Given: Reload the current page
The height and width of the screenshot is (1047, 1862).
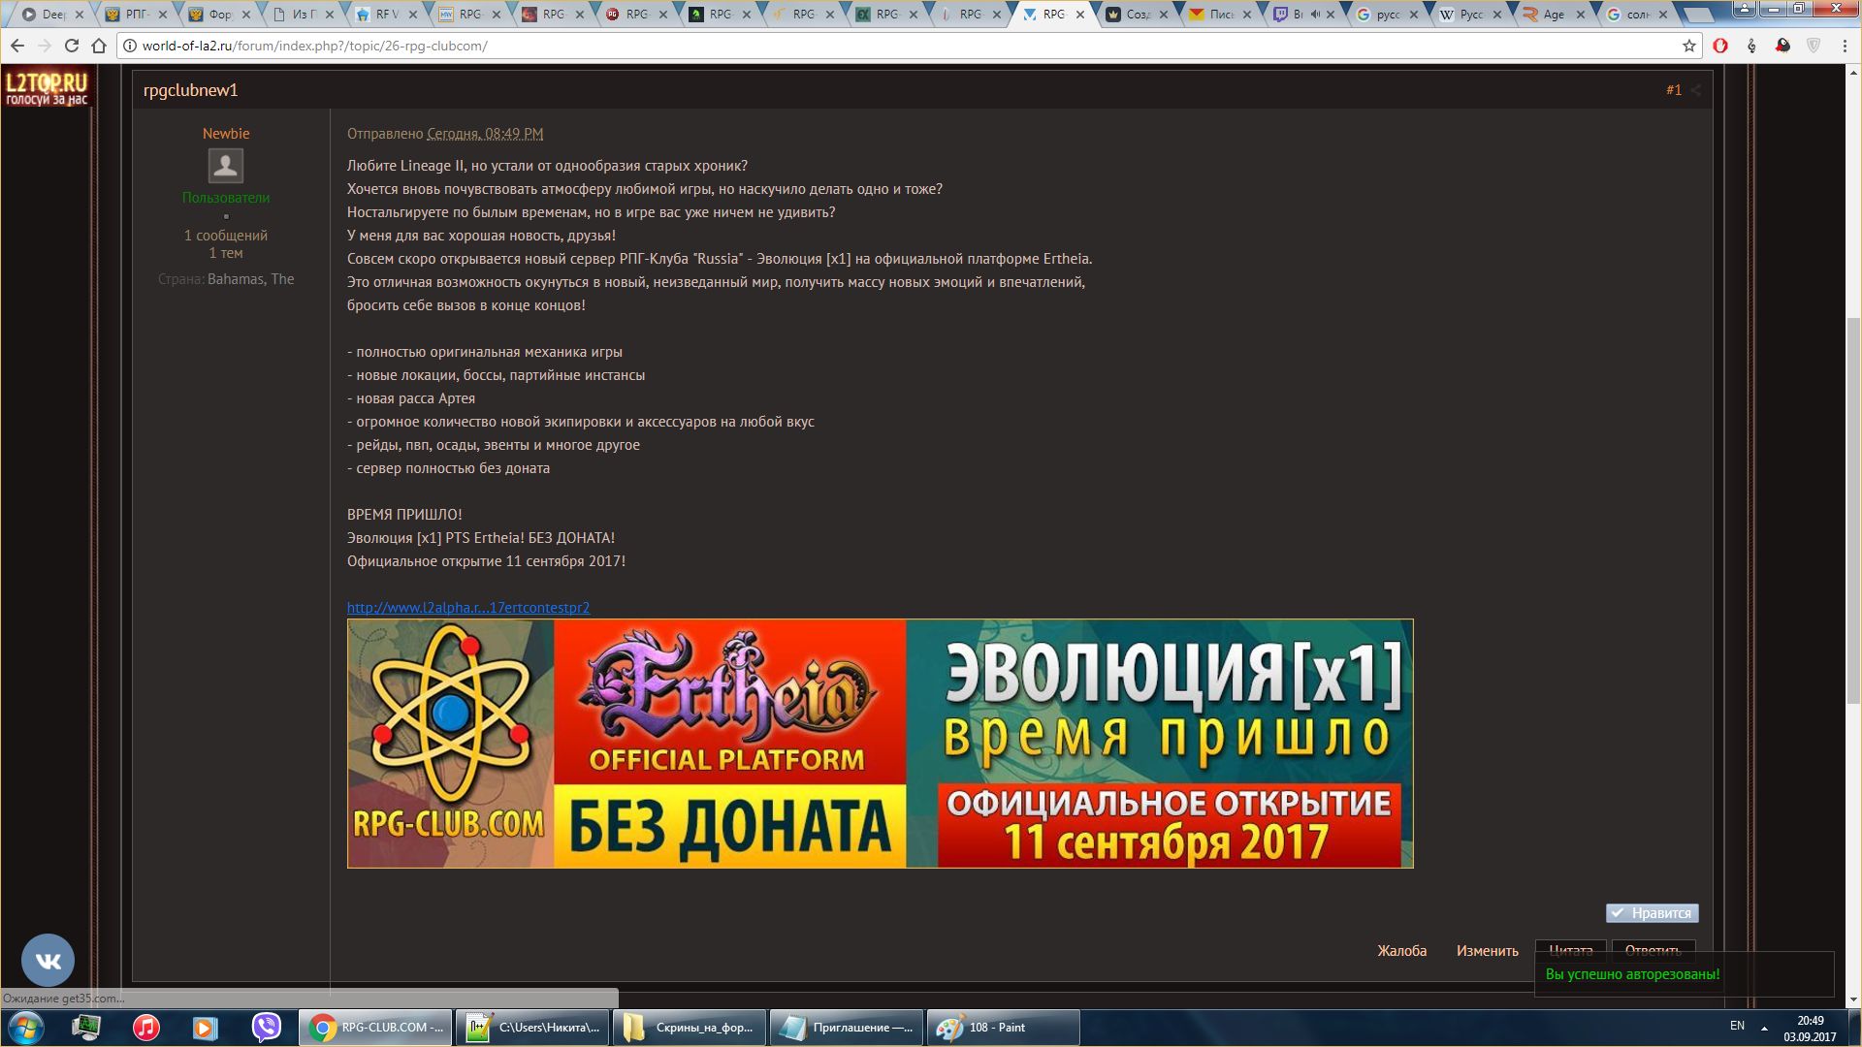Looking at the screenshot, I should [x=72, y=46].
